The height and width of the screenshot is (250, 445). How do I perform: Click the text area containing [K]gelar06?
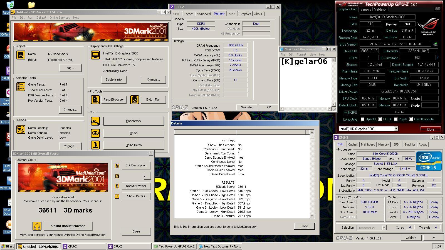[x=306, y=82]
